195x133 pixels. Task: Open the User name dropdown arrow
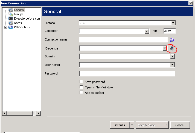(x=172, y=65)
